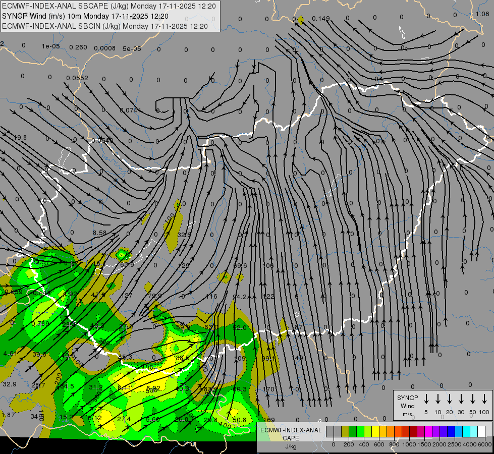This screenshot has width=494, height=454.
Task: Select the pure yellow CAPE legend swatch
Action: pos(375,432)
